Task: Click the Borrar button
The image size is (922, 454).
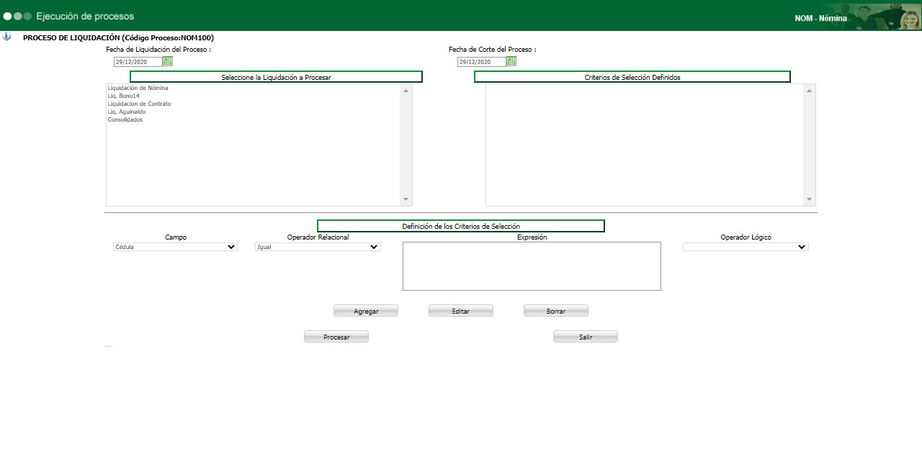Action: pos(556,311)
